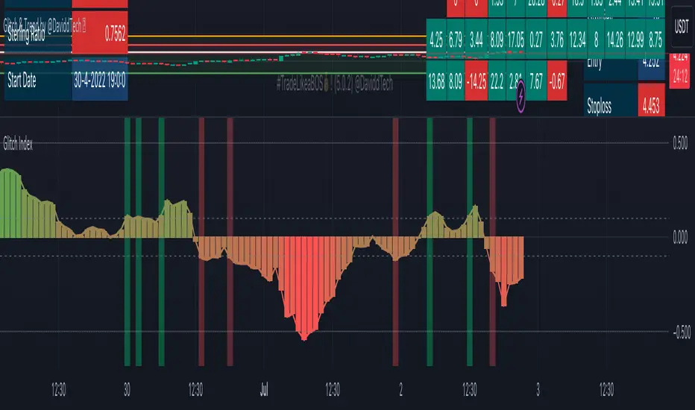Click the Start Date label cell
Screen dimensions: 695x410
click(x=38, y=81)
